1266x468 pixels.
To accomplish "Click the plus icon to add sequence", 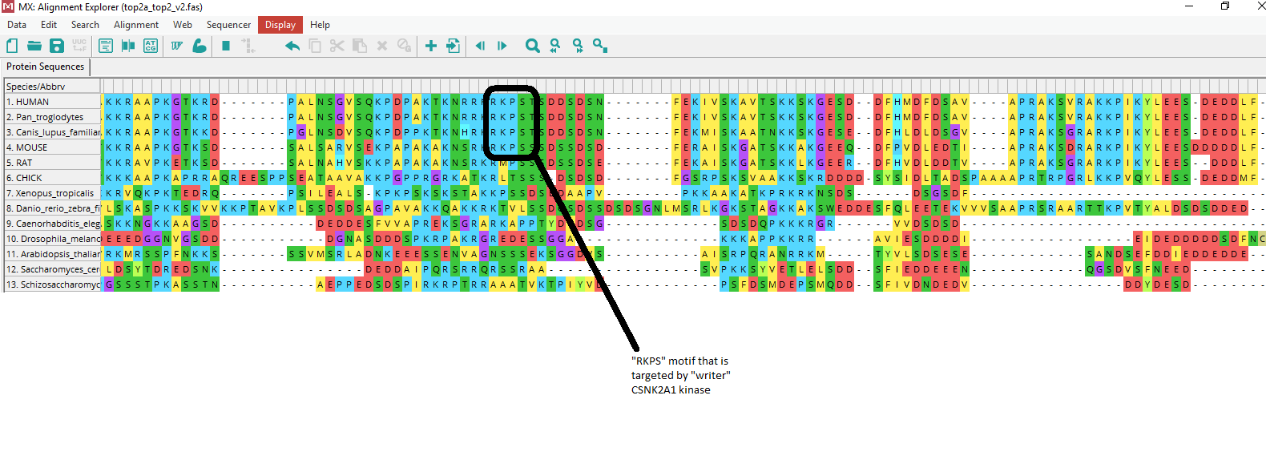I will (x=430, y=46).
